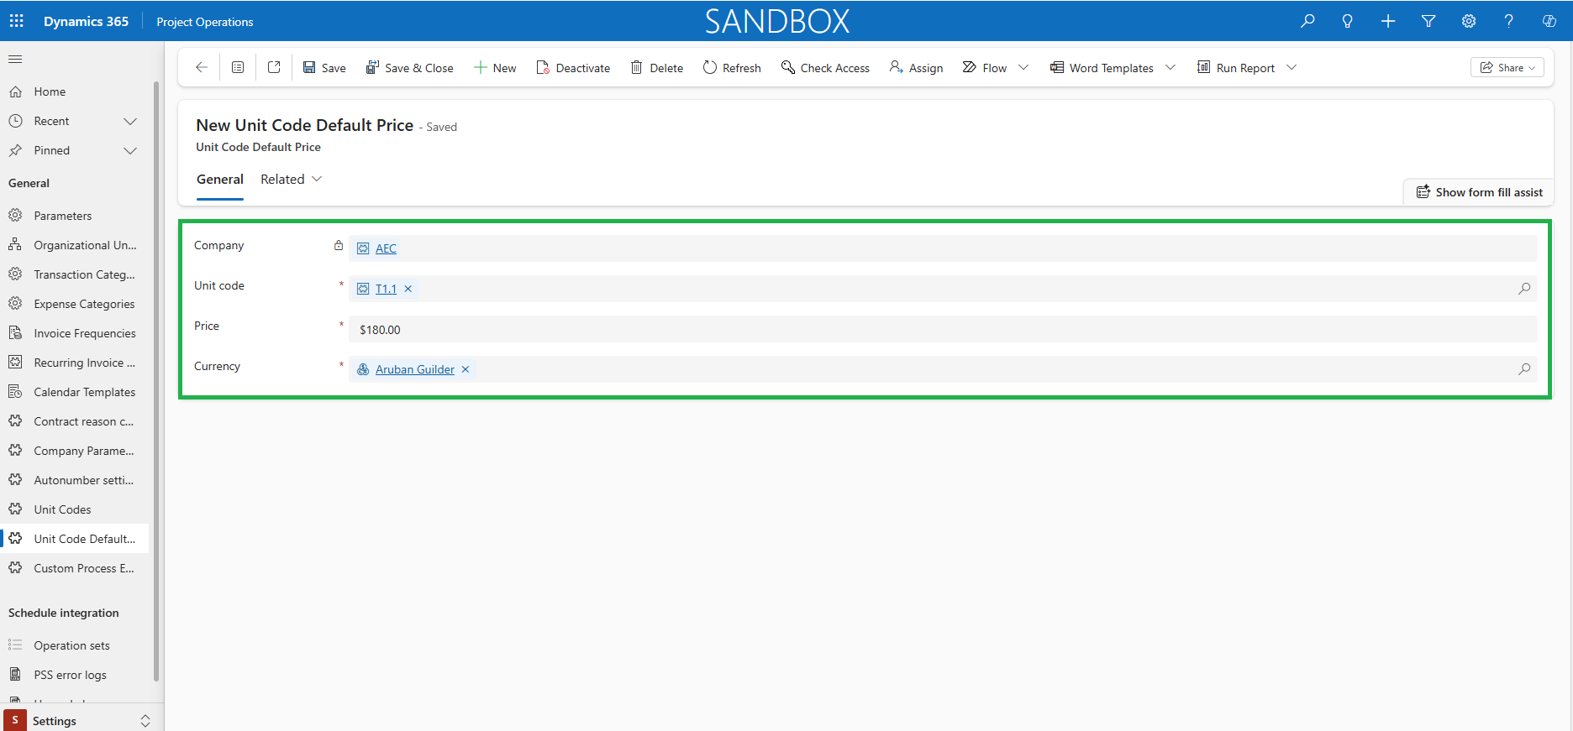Screen dimensions: 1573x731
Task: Click the question mark help icon
Action: (x=1509, y=21)
